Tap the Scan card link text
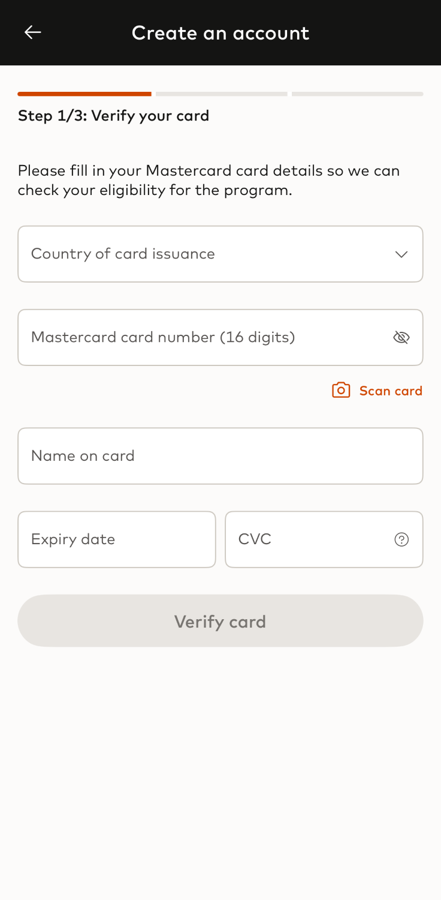Screen dimensions: 441x900 click(391, 391)
